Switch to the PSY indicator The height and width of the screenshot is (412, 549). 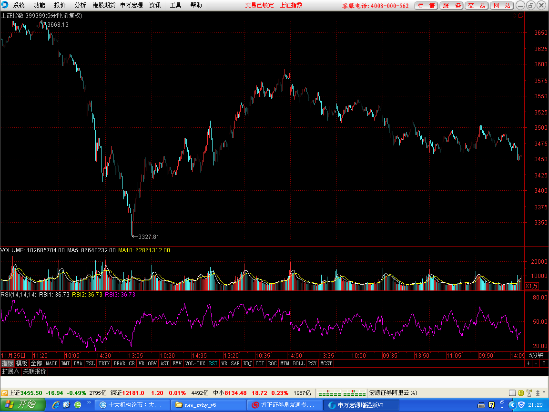(312, 363)
